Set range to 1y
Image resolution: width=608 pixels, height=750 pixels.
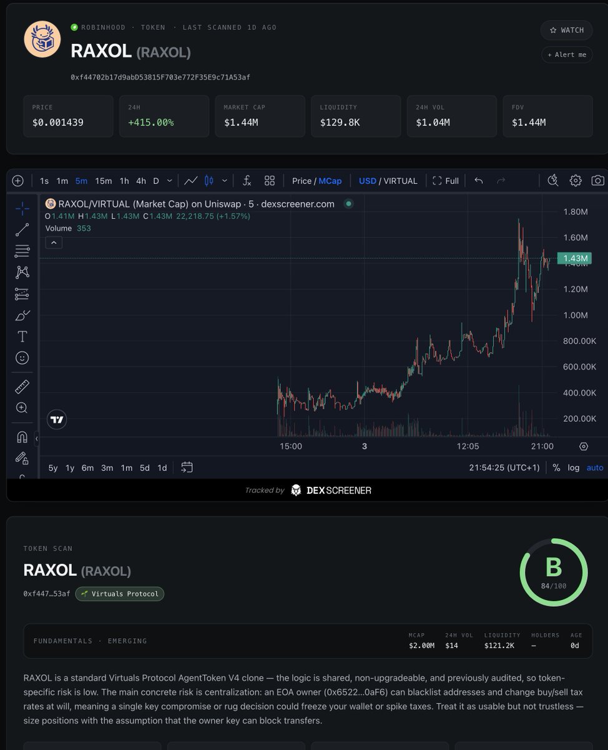click(70, 467)
